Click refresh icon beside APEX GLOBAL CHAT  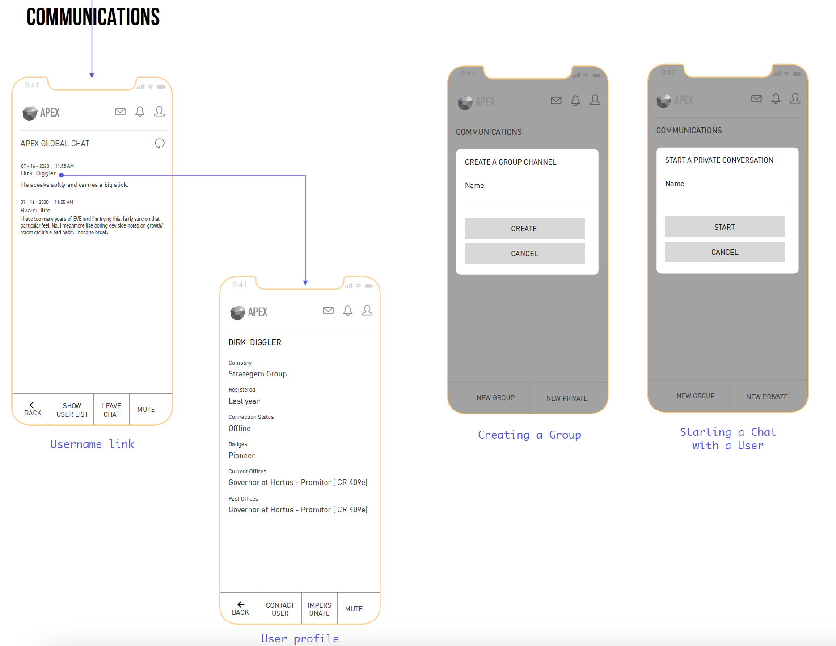(160, 144)
